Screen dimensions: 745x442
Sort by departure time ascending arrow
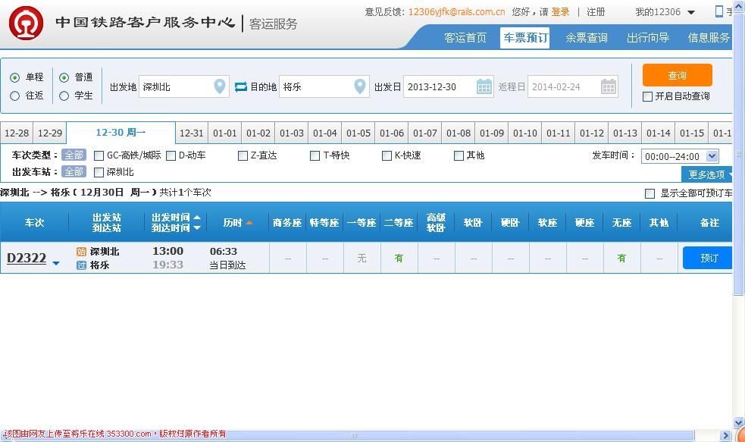pos(197,217)
